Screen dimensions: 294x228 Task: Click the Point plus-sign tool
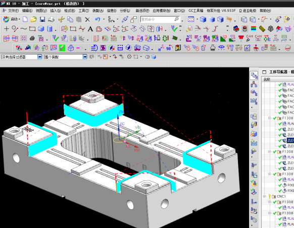7,29
